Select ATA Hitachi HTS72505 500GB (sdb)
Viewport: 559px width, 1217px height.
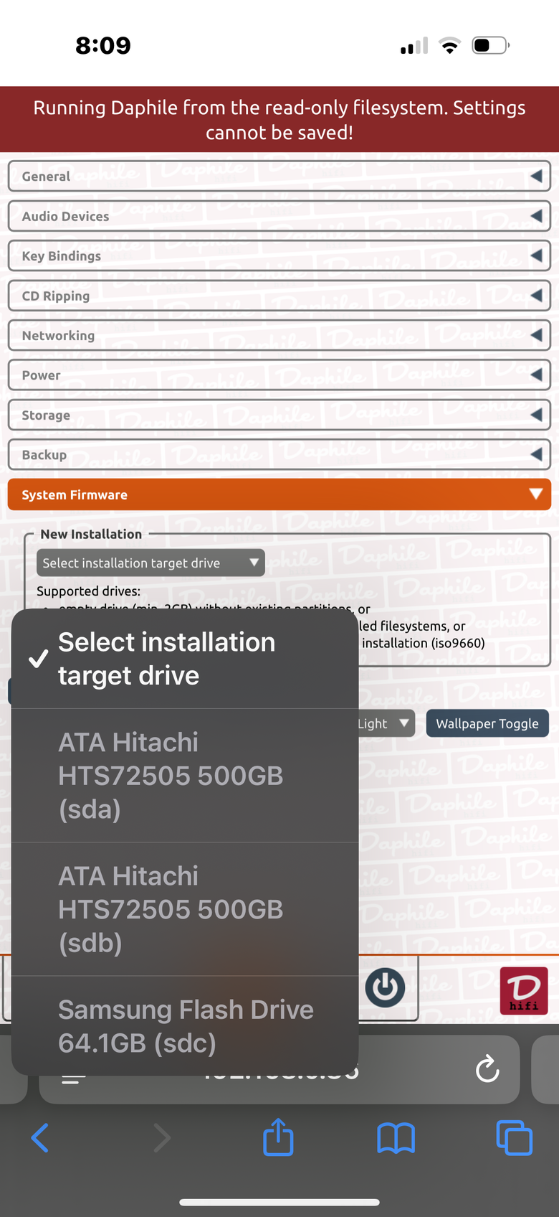click(185, 909)
